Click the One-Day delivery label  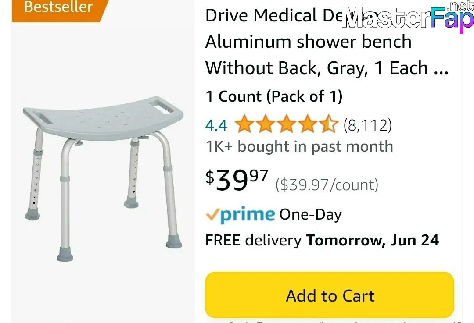point(310,215)
